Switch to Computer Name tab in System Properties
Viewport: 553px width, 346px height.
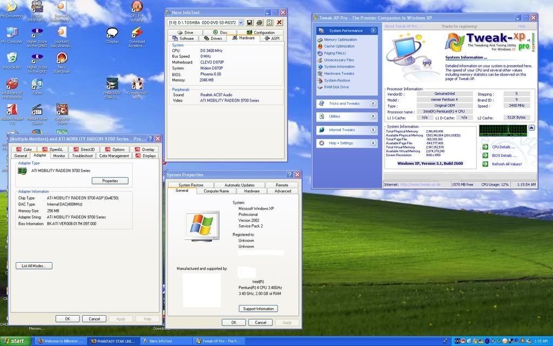(x=216, y=191)
